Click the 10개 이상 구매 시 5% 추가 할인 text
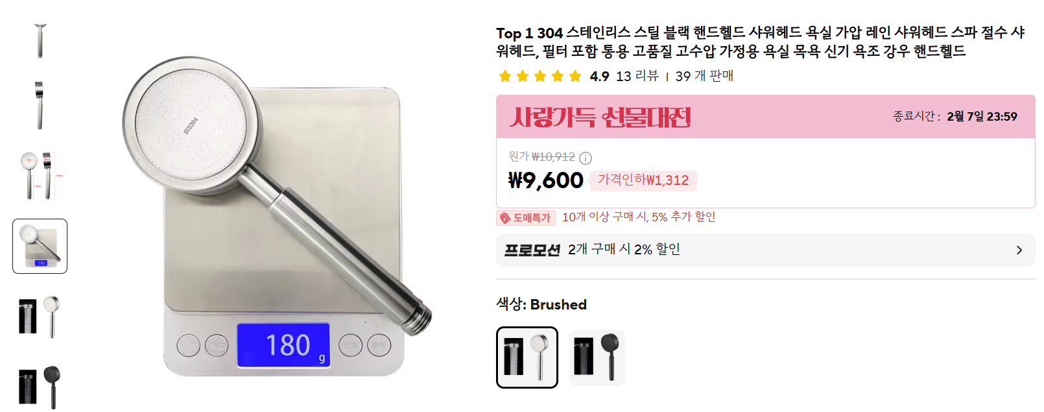1044x412 pixels. tap(639, 217)
